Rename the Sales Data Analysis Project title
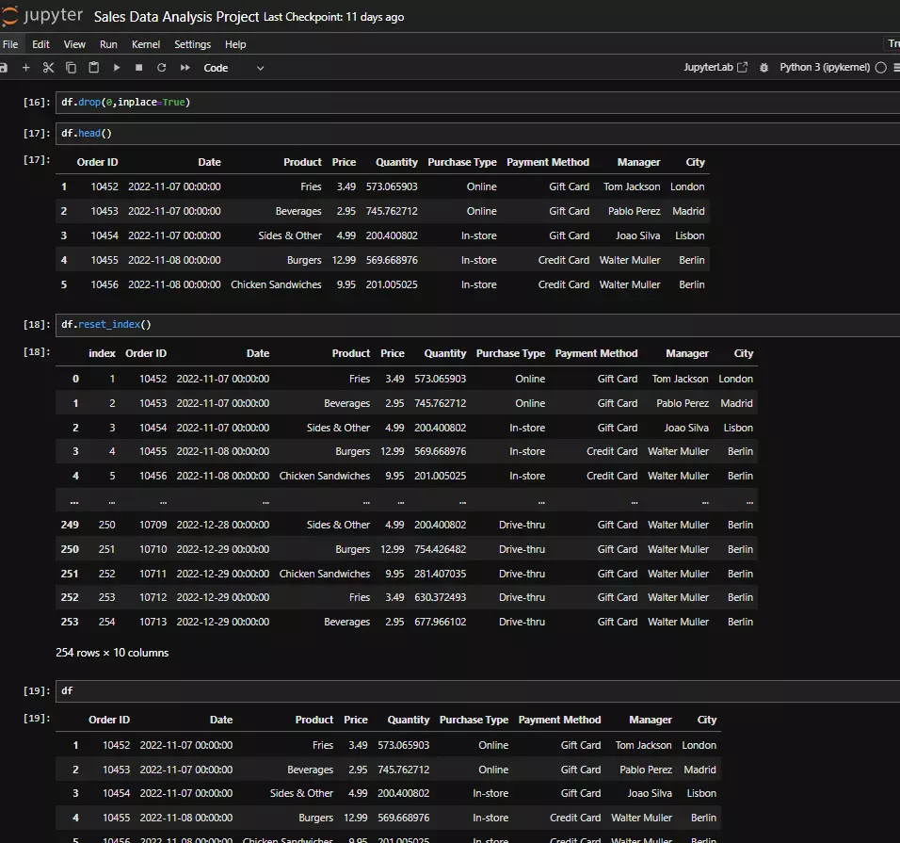The image size is (900, 843). [x=176, y=17]
